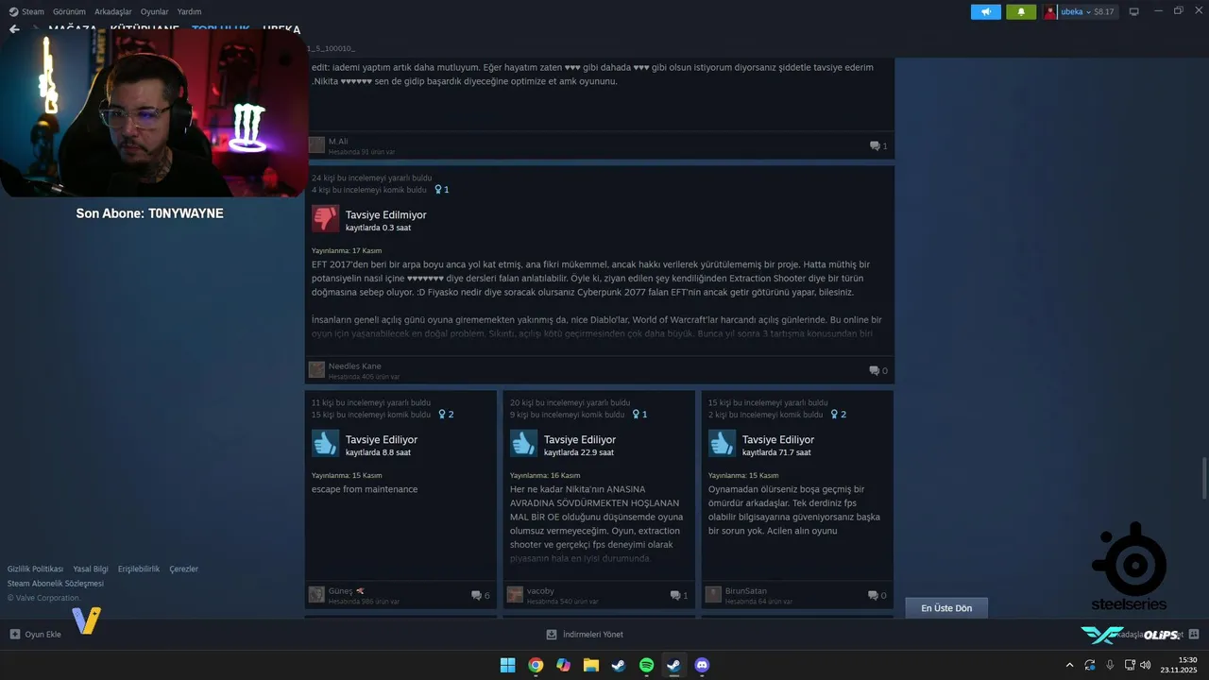Image resolution: width=1209 pixels, height=680 pixels.
Task: Click 'kayıtlarda 0.3 saat' playtime text
Action: coord(378,228)
